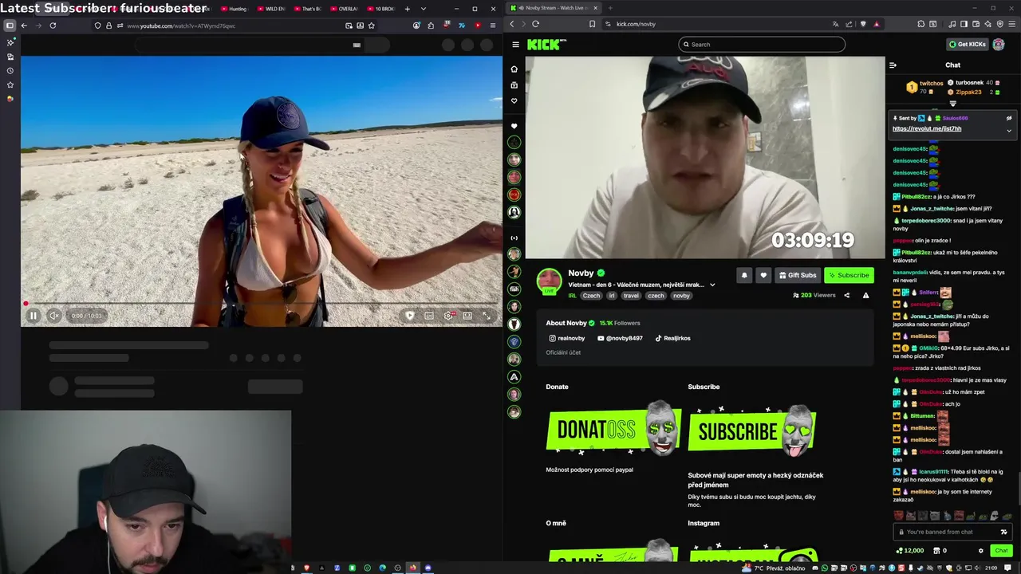Screen dimensions: 1021x574
Task: Switch to the That's YouTube tab
Action: point(308,9)
